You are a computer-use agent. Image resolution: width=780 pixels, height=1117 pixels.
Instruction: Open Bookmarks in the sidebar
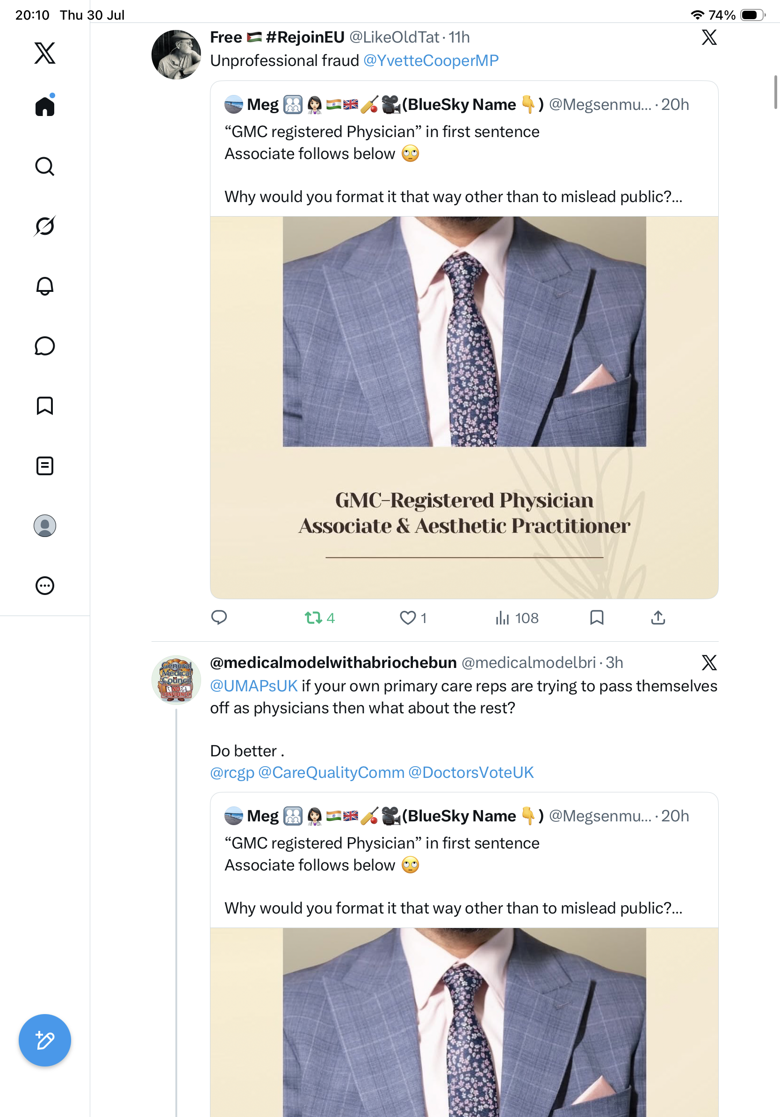(x=45, y=406)
